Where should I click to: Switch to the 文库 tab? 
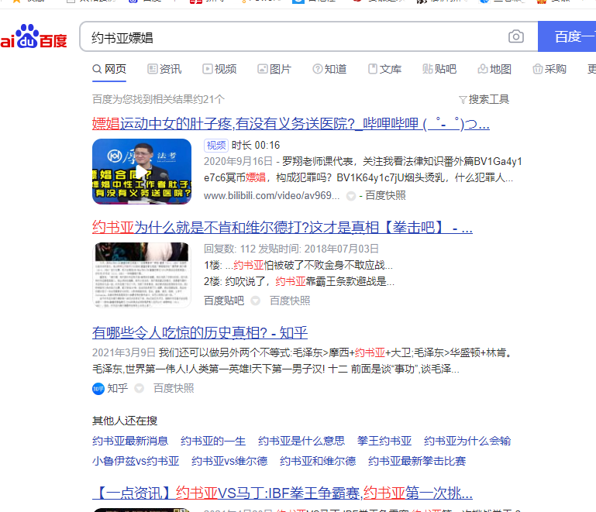(x=384, y=69)
